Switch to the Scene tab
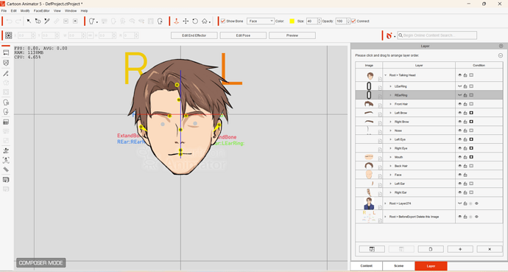 [399, 266]
